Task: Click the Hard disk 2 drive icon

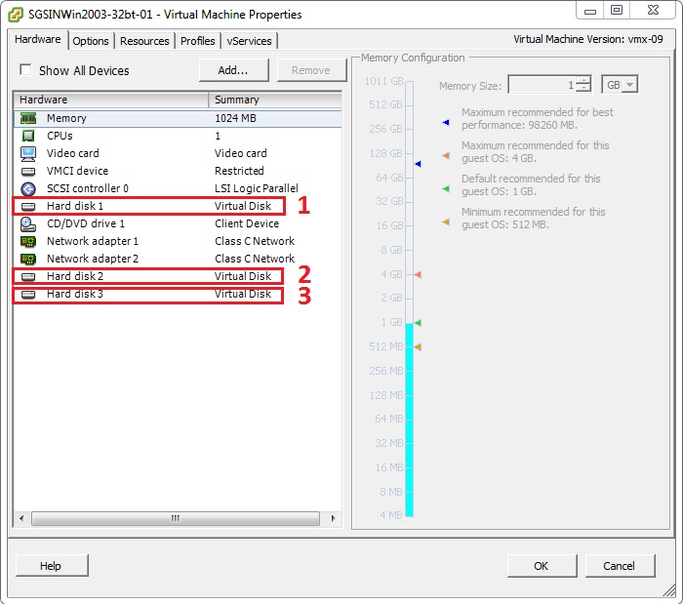Action: [28, 276]
